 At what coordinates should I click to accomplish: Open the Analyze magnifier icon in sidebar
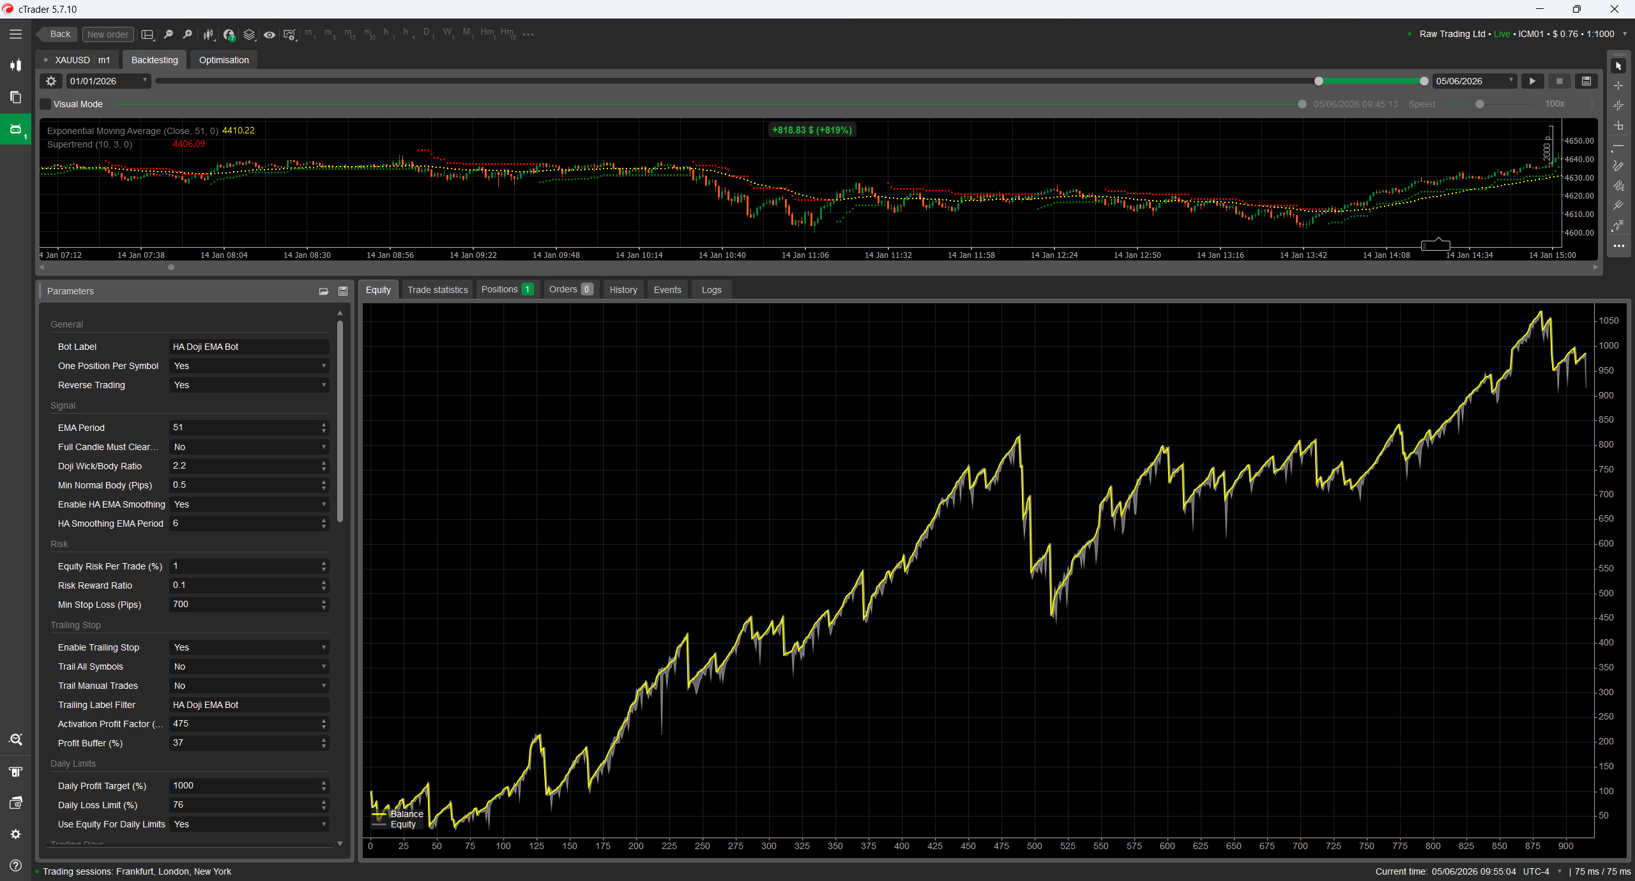[15, 739]
